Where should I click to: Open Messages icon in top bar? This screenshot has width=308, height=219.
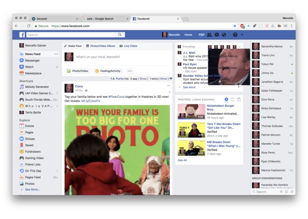pos(217,35)
